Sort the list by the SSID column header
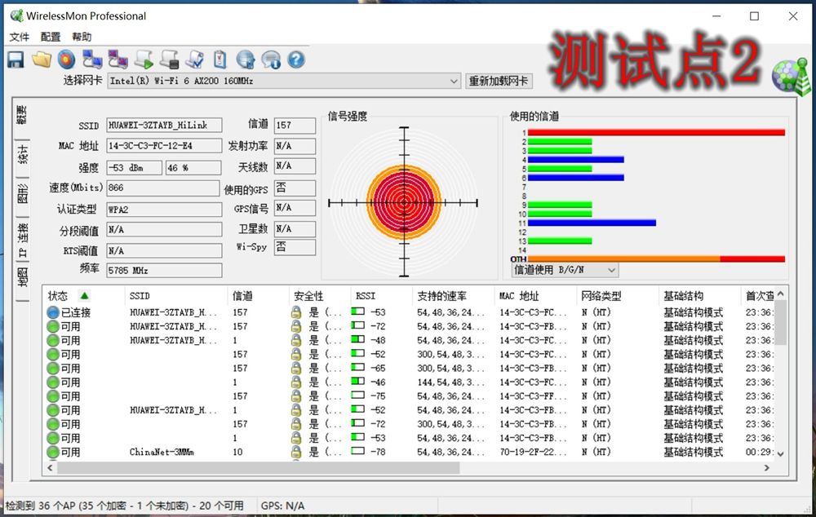 pyautogui.click(x=177, y=296)
